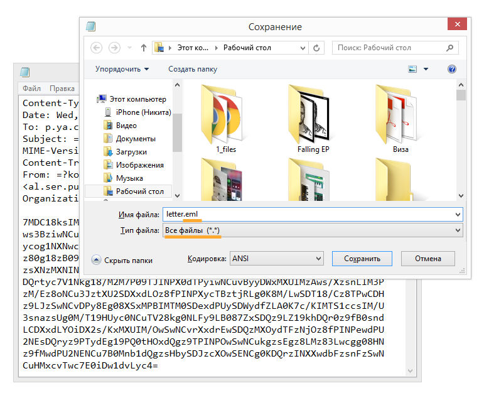Image resolution: width=484 pixels, height=398 pixels.
Task: Click the Создать папку button
Action: click(x=193, y=69)
